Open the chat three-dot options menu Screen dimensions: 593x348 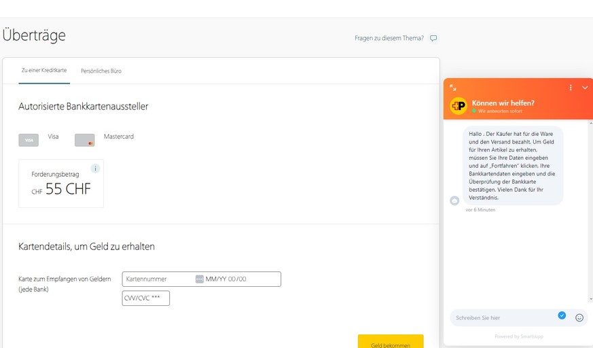(x=571, y=88)
